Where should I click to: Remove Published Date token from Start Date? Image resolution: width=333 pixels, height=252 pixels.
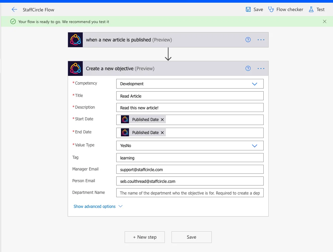pyautogui.click(x=162, y=120)
